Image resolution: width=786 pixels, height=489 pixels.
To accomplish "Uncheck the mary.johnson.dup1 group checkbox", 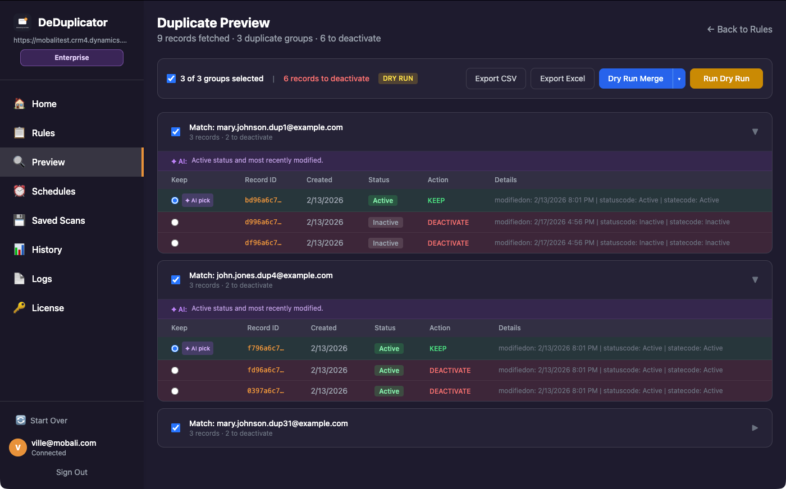I will 176,132.
